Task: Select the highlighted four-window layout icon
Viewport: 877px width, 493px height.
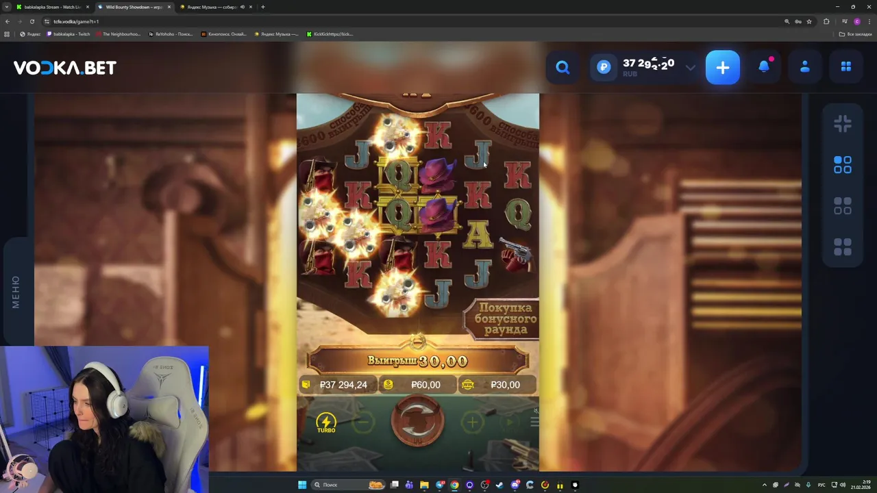Action: pos(843,164)
